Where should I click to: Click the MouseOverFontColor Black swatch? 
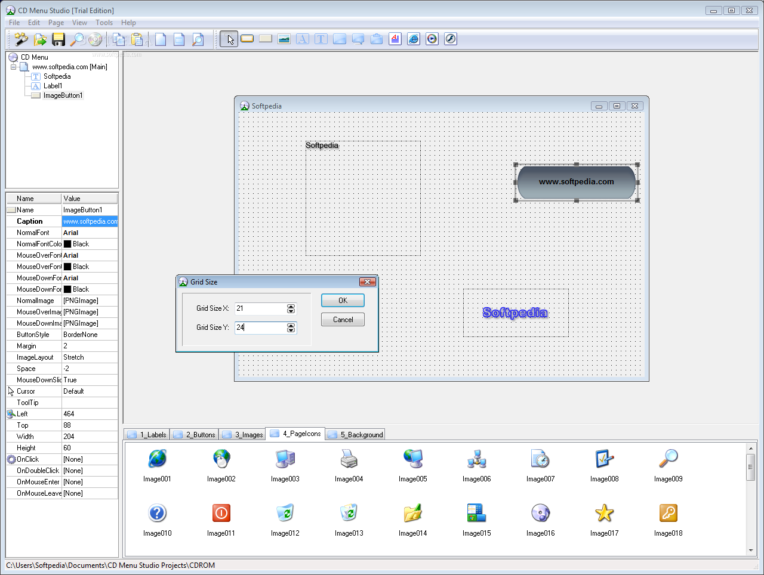(x=67, y=267)
